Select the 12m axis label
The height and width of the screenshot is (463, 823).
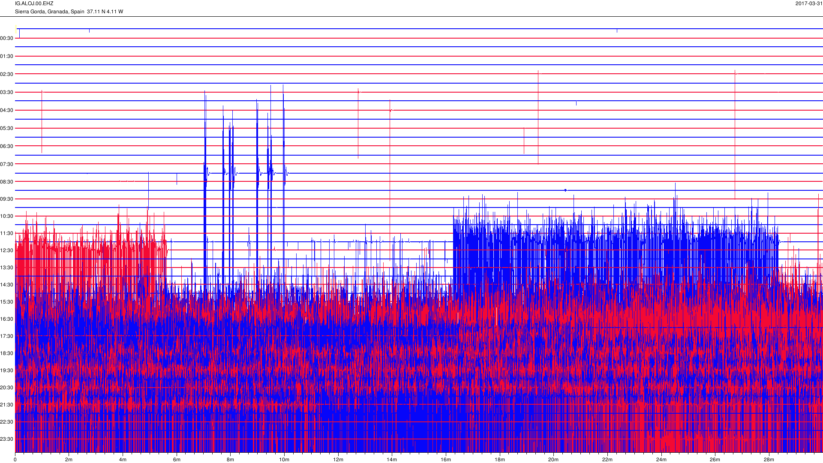click(x=338, y=460)
